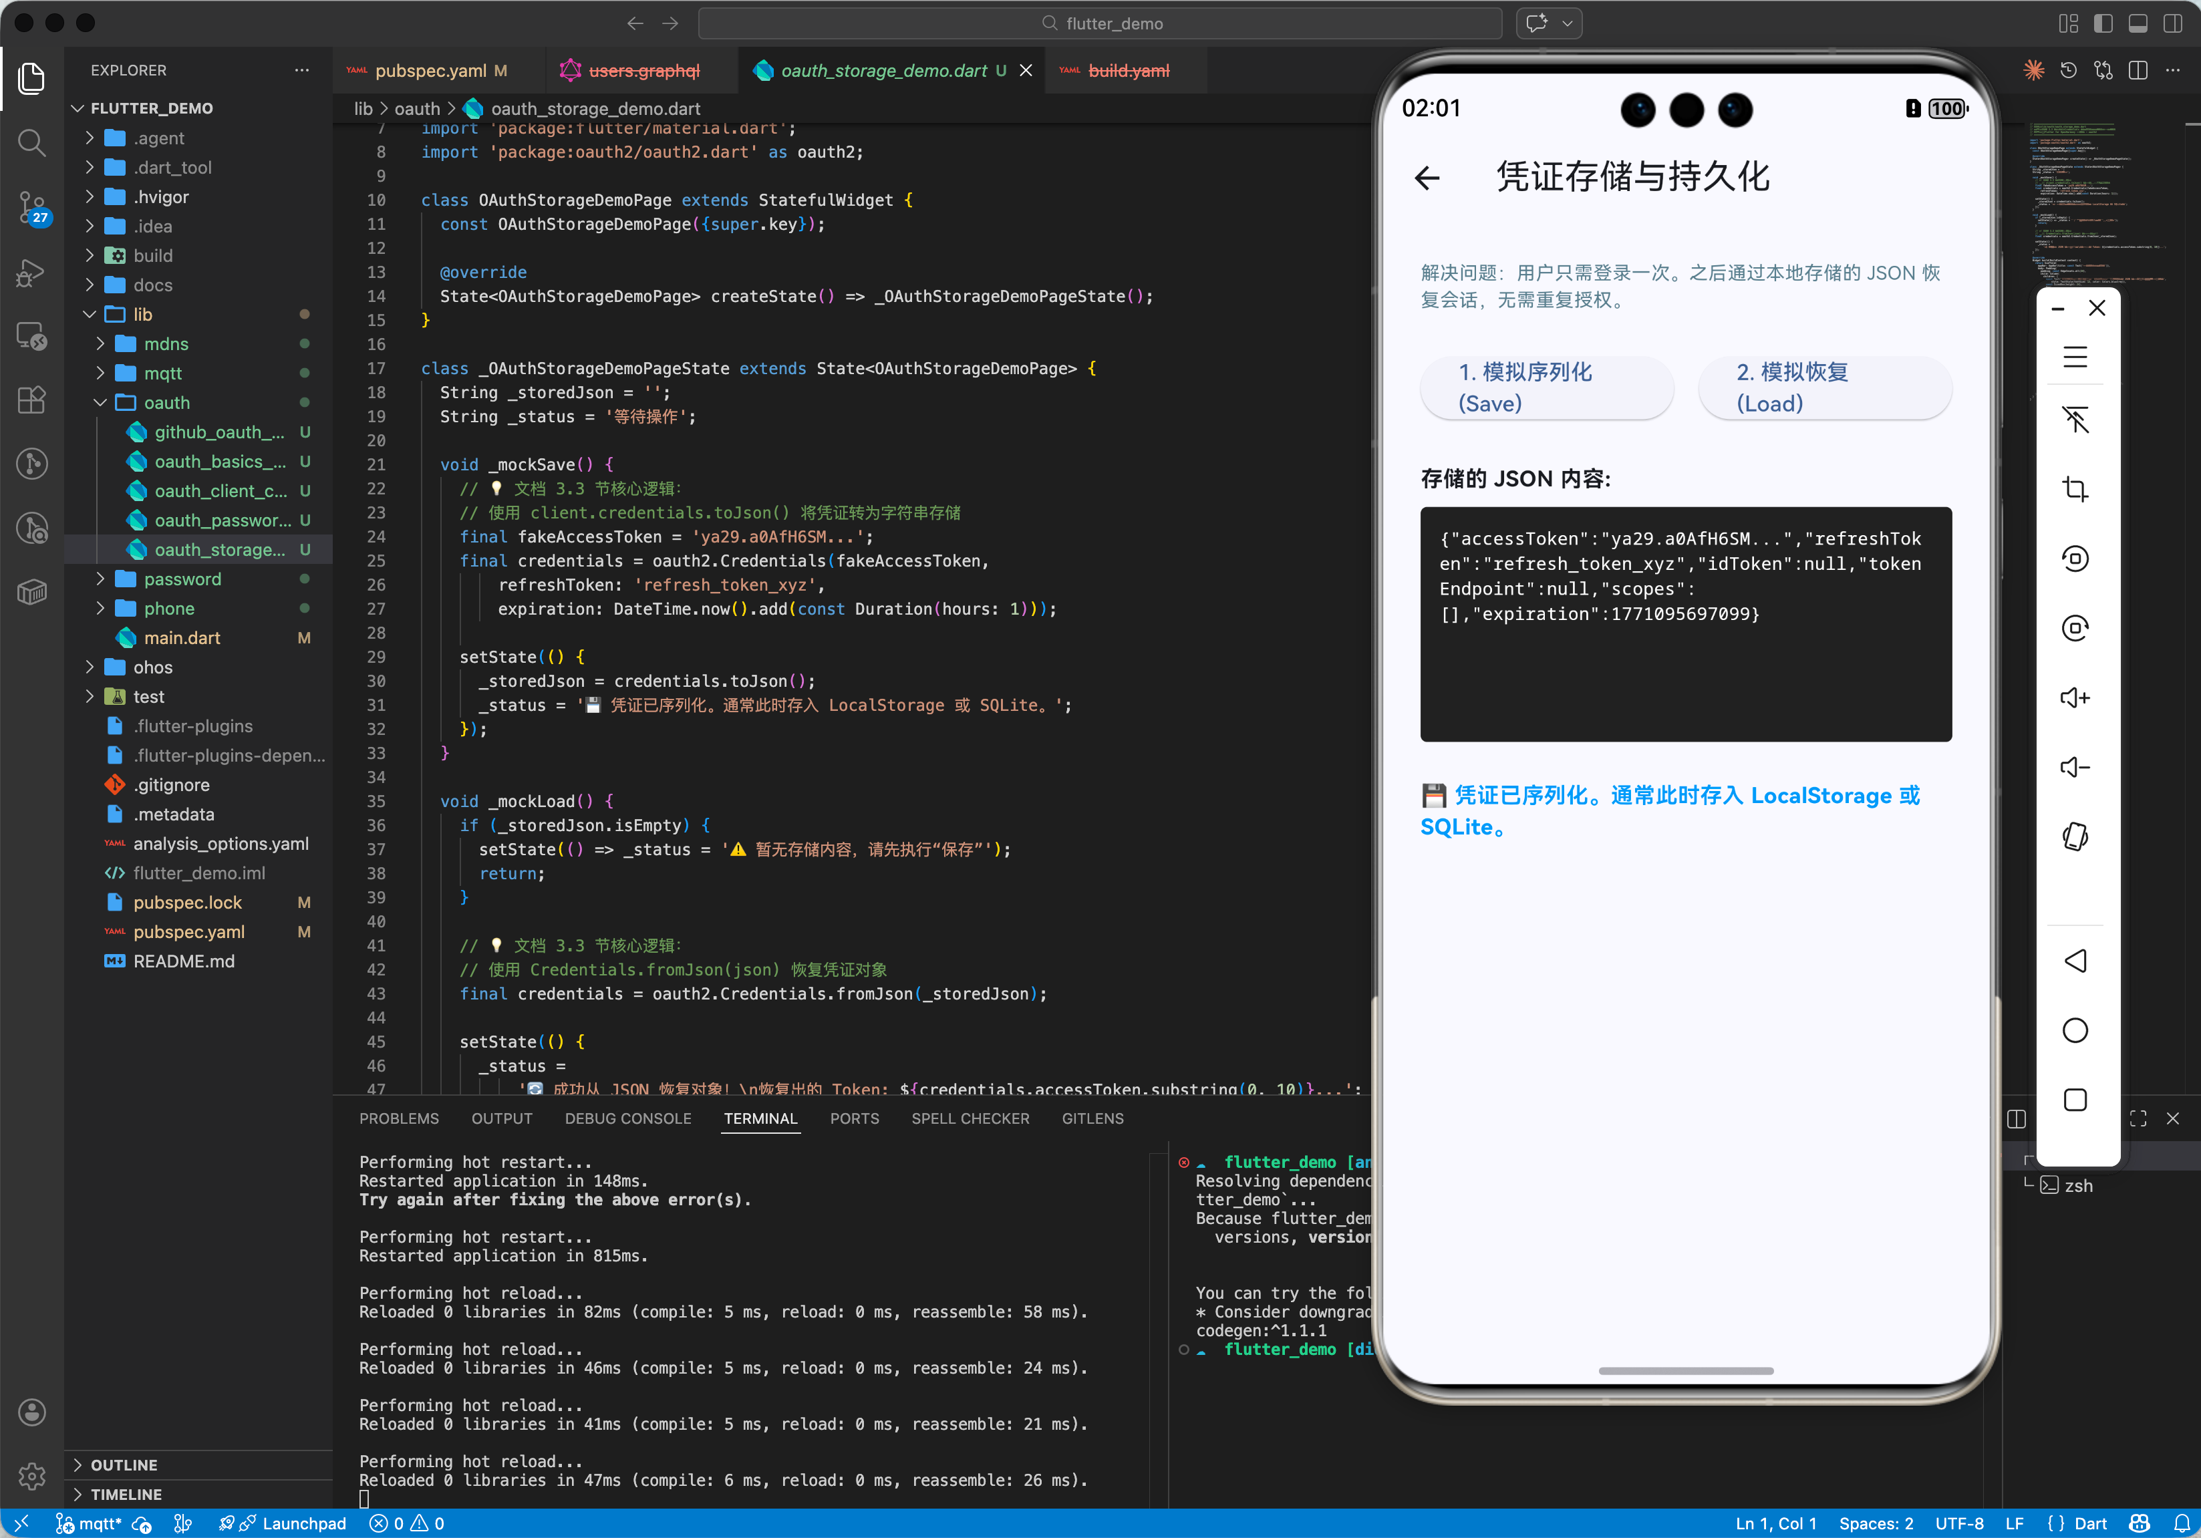2201x1538 pixels.
Task: Open Source Control view with 27 badge
Action: [31, 207]
